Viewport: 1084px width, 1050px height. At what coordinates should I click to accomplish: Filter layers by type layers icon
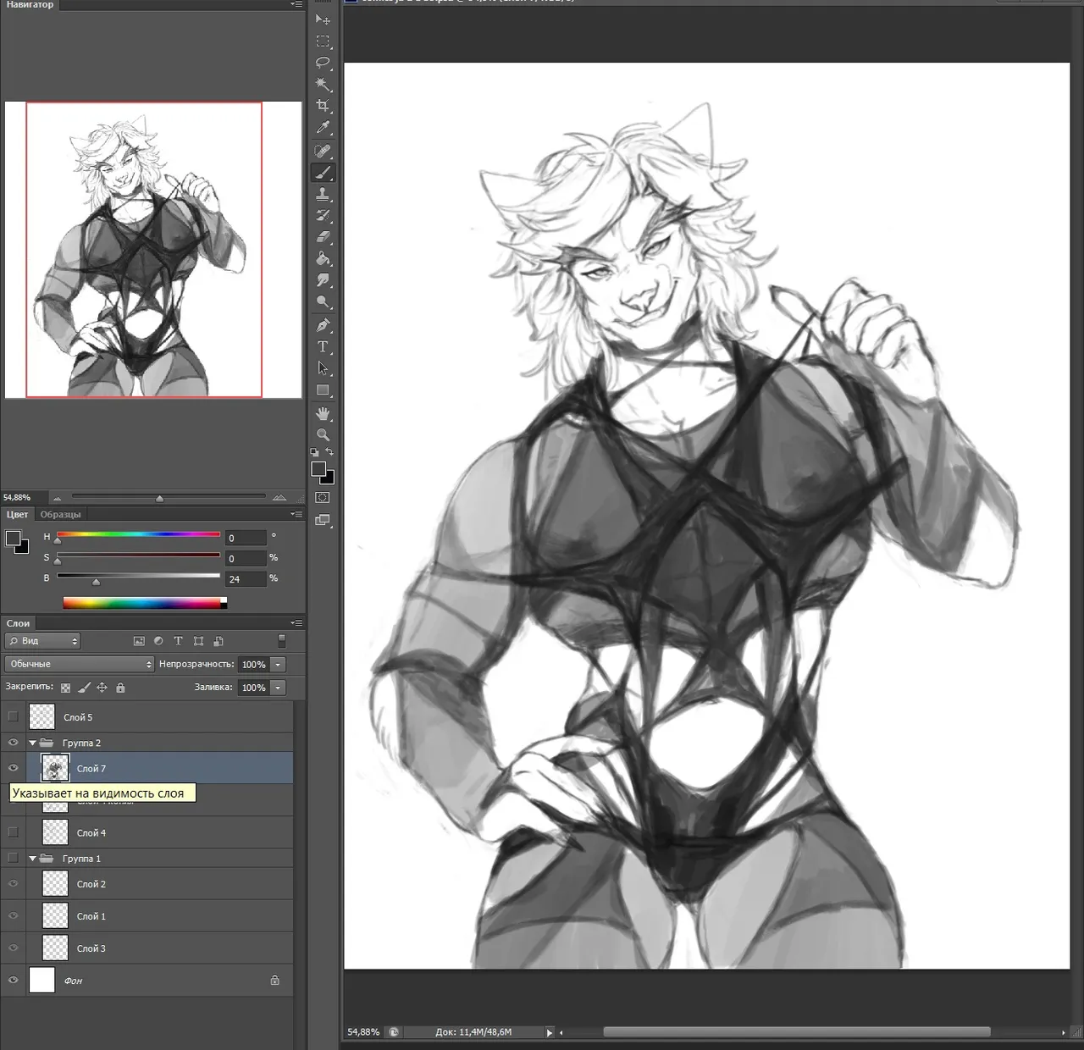click(x=178, y=641)
